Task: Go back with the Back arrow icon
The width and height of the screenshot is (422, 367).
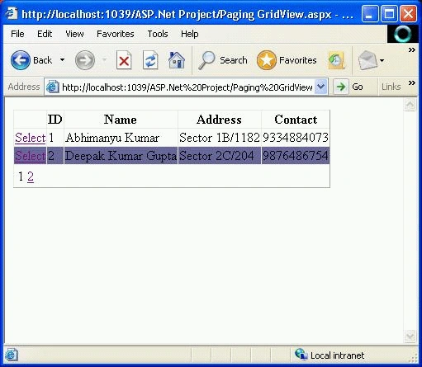Action: click(21, 60)
